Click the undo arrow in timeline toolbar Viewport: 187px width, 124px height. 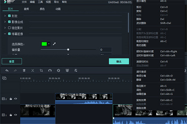[x=7, y=70]
